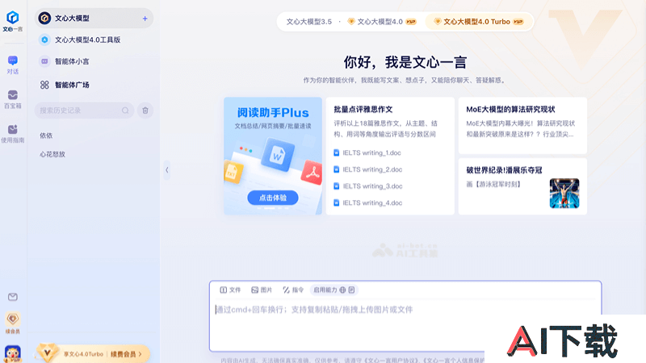Click the 续会员 diamond icon
The width and height of the screenshot is (646, 363).
click(x=13, y=323)
